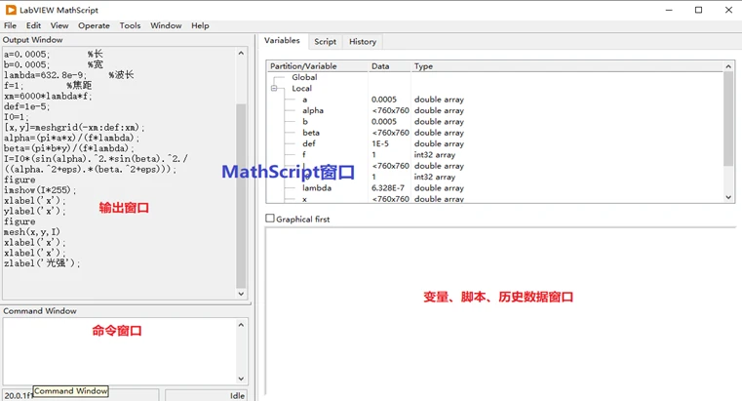Click inside the Command Window input area
742x401 pixels.
point(119,351)
